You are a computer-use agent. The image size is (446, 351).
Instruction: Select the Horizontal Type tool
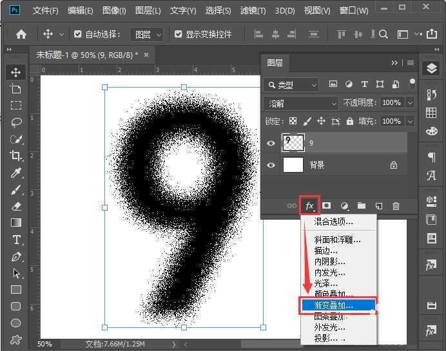point(16,240)
